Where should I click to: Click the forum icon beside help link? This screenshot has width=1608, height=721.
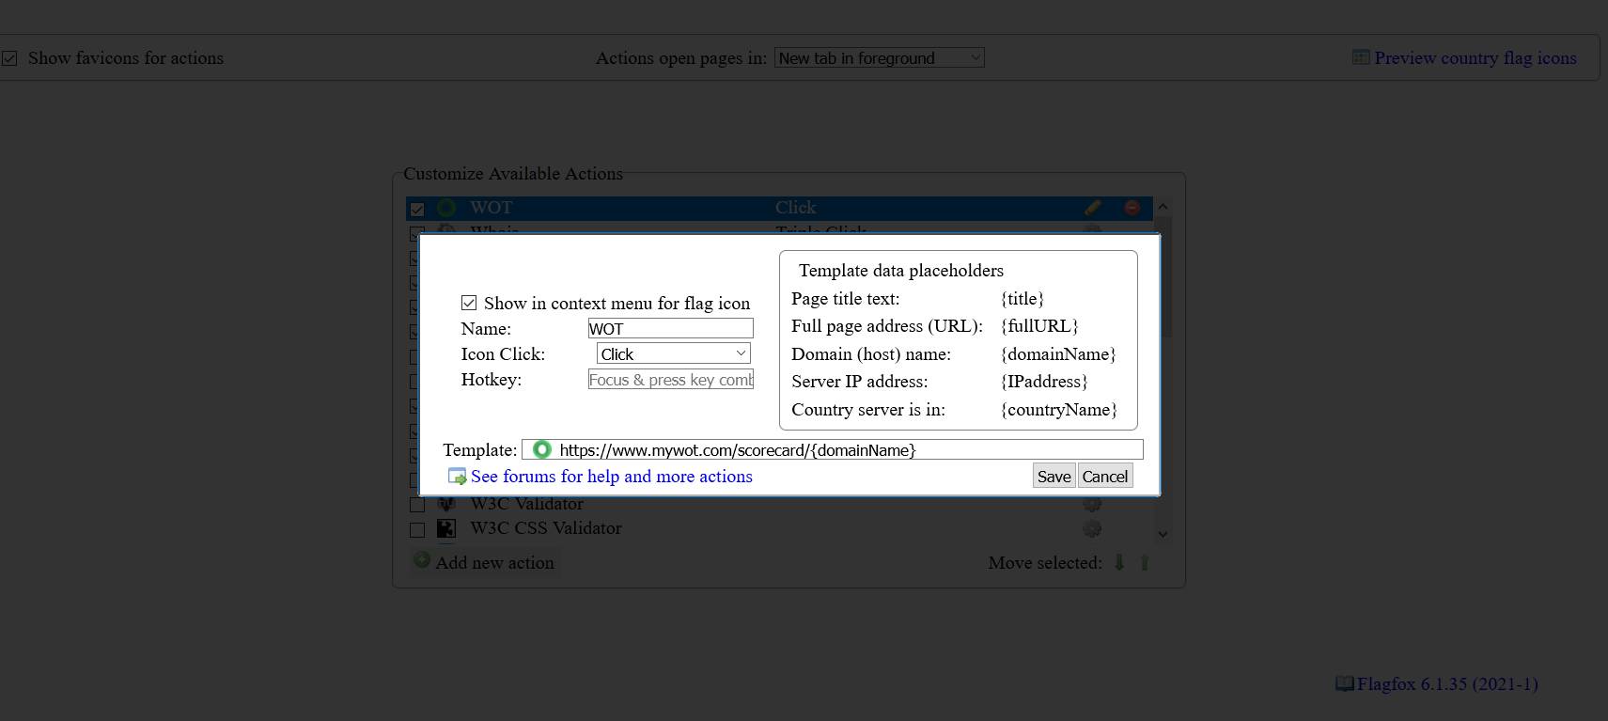tap(457, 477)
